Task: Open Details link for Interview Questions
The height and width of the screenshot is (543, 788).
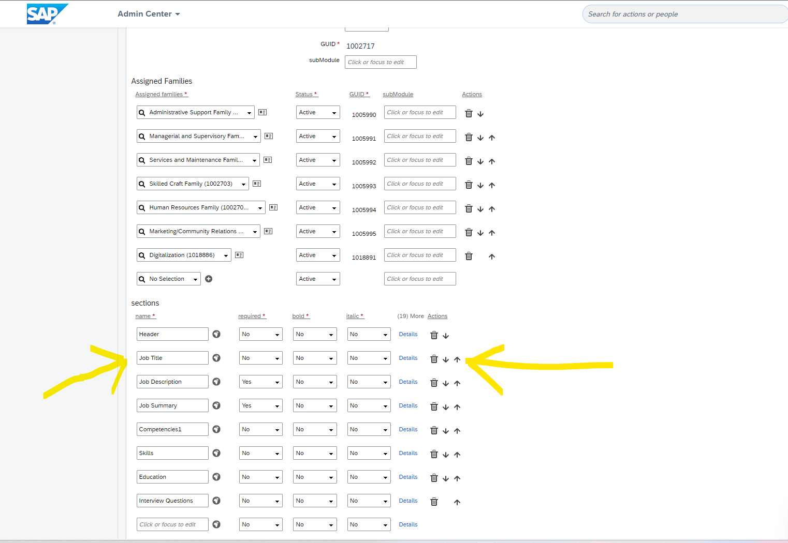Action: pyautogui.click(x=408, y=501)
